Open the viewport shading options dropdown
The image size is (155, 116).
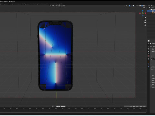click(146, 6)
